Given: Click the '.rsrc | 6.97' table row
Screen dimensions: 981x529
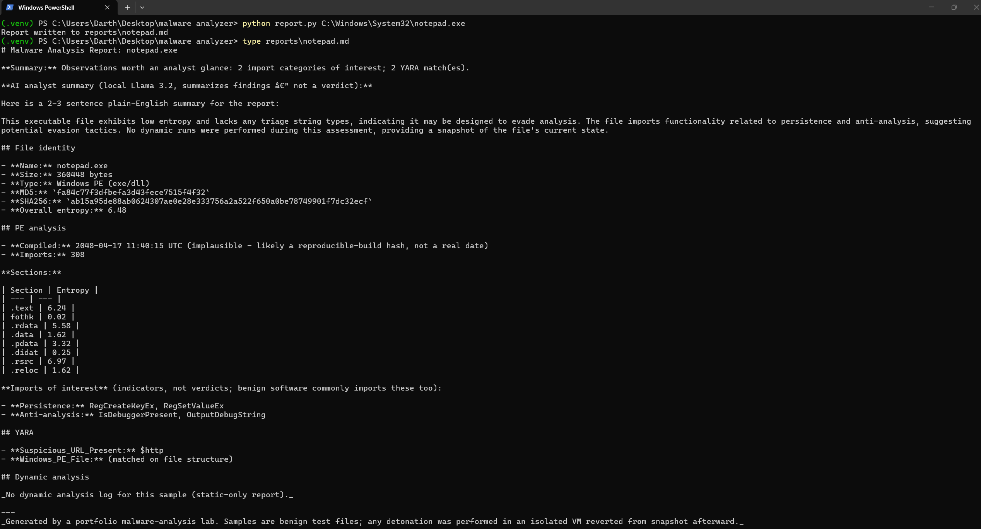Looking at the screenshot, I should pos(38,362).
